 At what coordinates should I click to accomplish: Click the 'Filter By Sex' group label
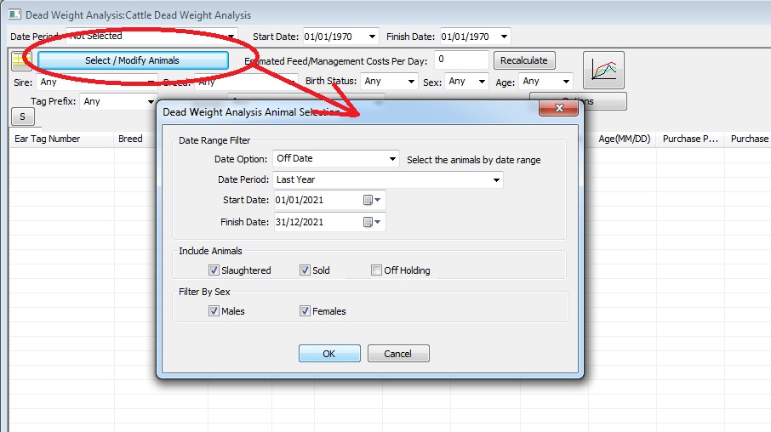(x=204, y=292)
